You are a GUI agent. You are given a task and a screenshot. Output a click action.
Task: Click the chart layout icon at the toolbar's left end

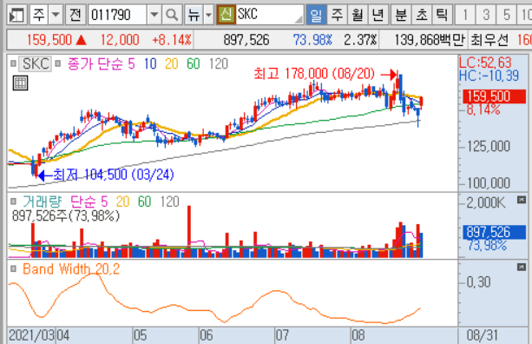(x=16, y=15)
